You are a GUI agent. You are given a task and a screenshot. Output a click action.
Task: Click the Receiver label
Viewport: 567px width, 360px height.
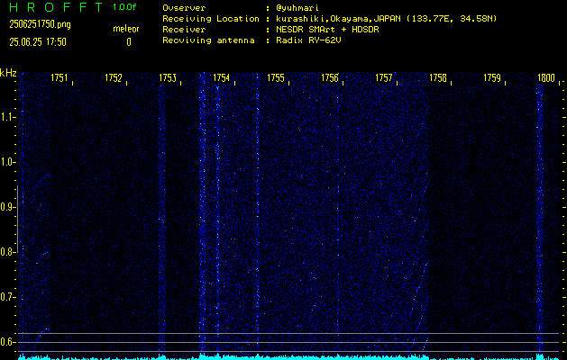[184, 30]
